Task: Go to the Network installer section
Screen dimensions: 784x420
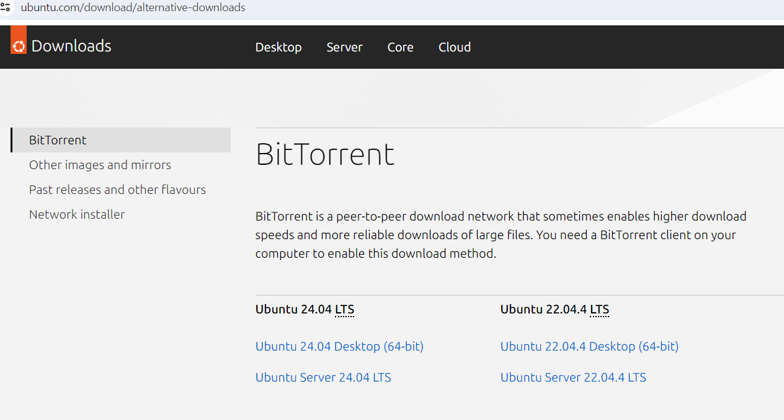Action: point(77,214)
